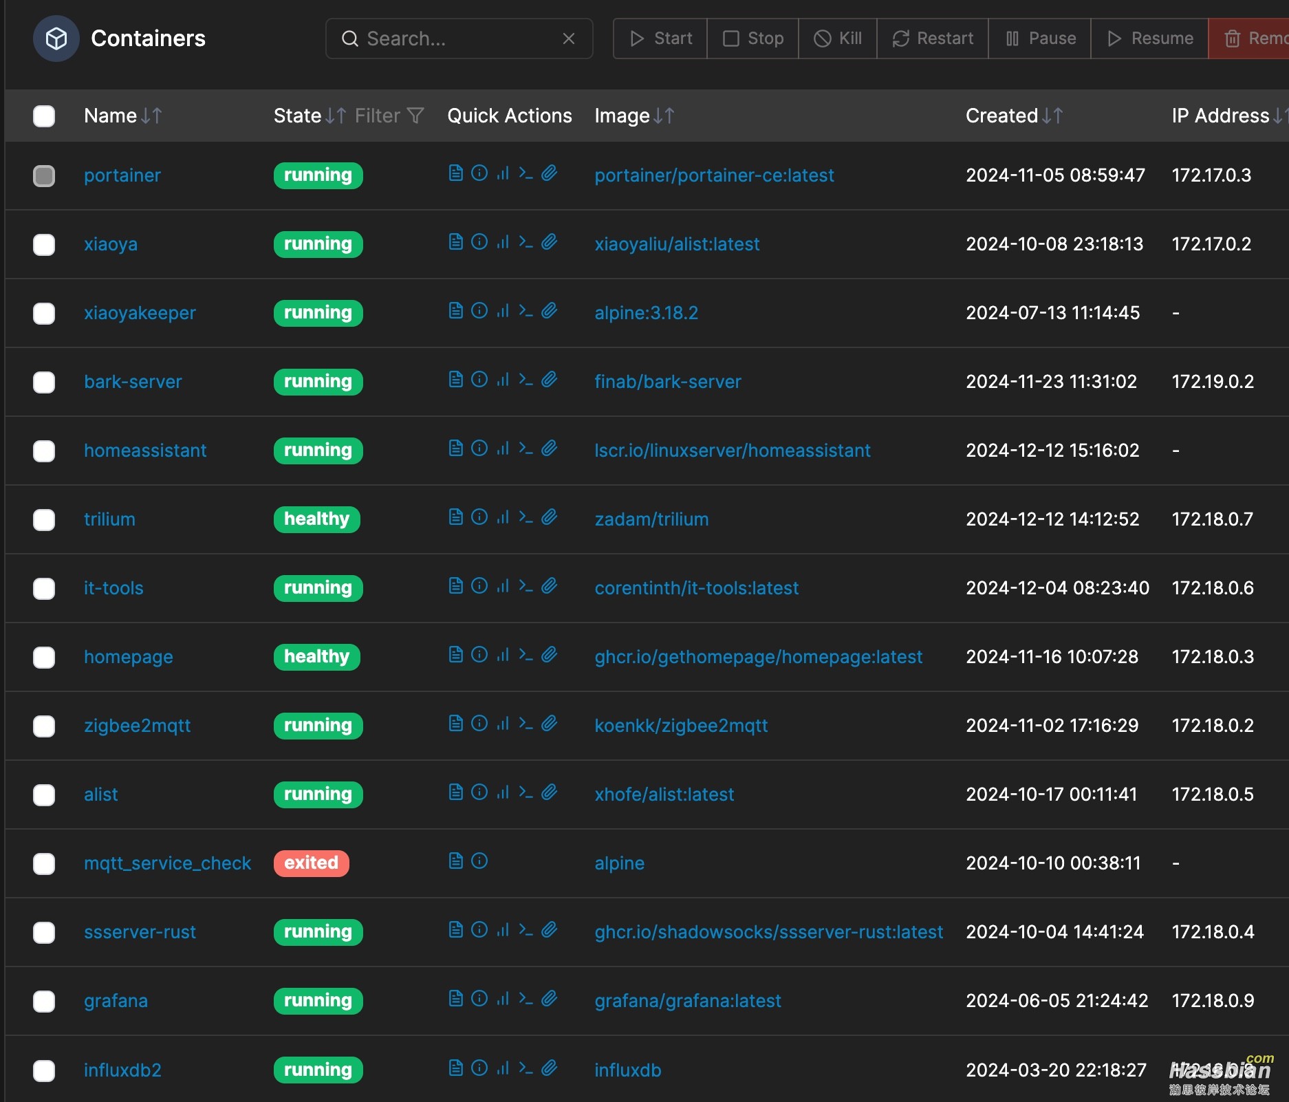
Task: Open stats icon for xiaoya container
Action: (x=503, y=242)
